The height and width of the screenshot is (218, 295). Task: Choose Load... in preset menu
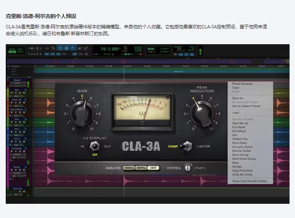pyautogui.click(x=237, y=112)
